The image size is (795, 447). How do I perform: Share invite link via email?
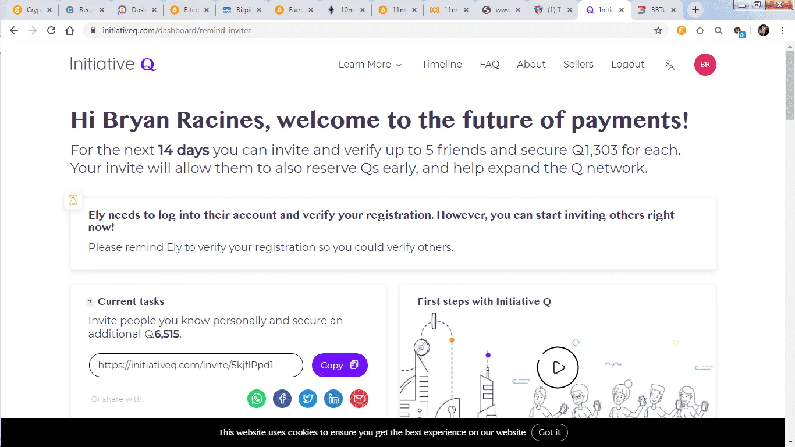(x=359, y=399)
